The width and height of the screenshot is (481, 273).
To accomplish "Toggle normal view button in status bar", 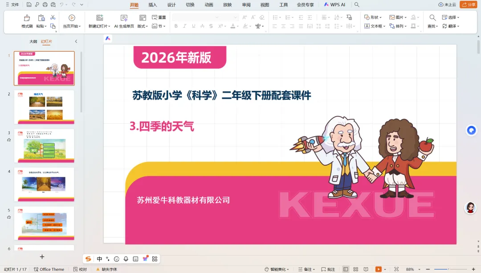I will pos(346,269).
